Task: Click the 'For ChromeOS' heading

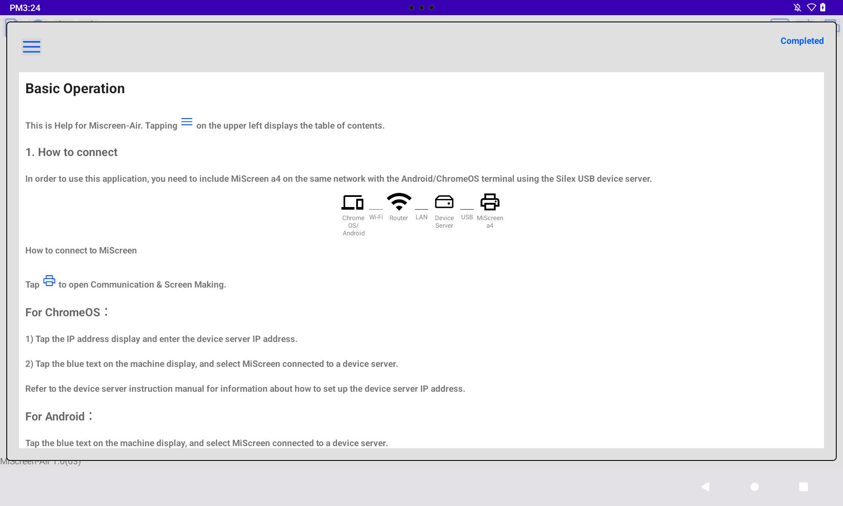Action: click(x=67, y=312)
